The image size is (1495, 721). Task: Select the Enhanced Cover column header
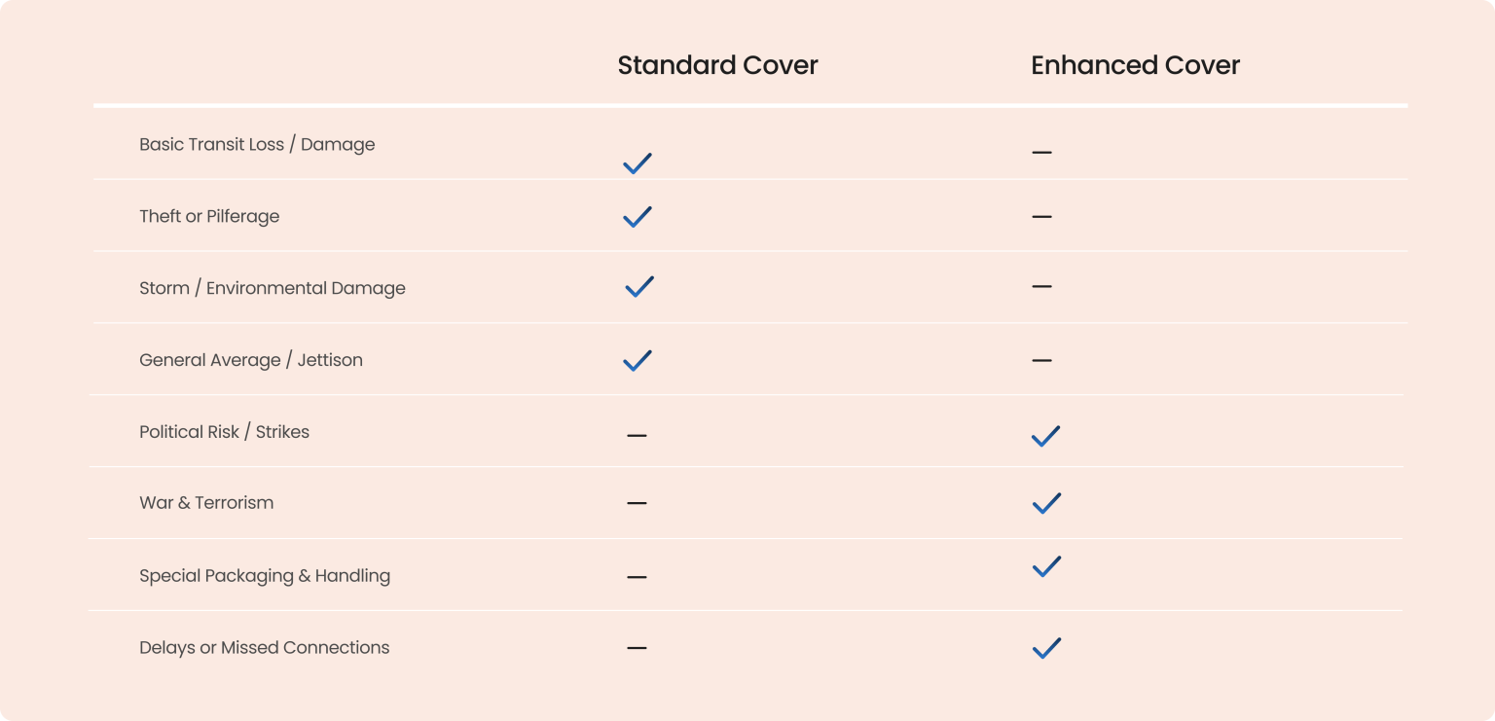coord(1135,65)
